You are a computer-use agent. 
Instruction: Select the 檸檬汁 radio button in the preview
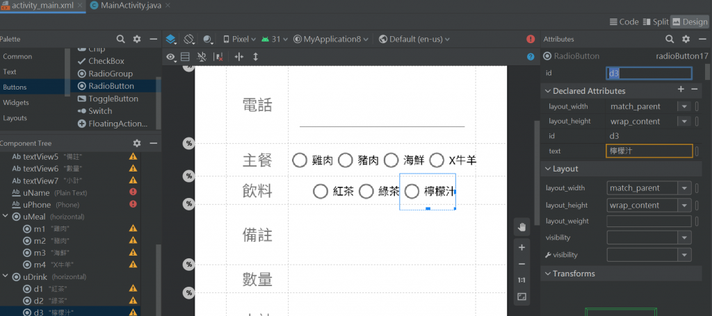point(428,191)
